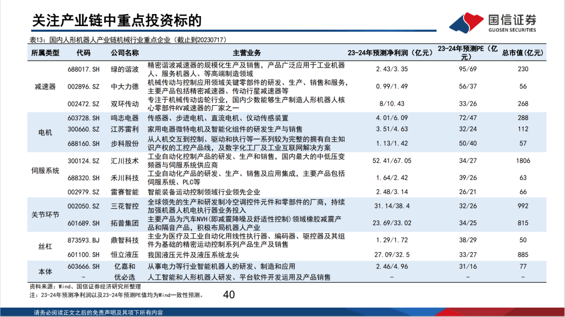
Task: Select company name 步科股份
Action: pos(125,143)
